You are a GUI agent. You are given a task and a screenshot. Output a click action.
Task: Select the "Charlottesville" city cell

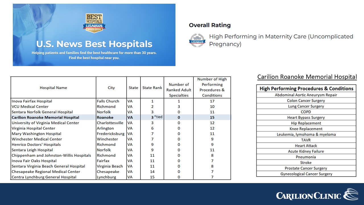click(x=111, y=123)
